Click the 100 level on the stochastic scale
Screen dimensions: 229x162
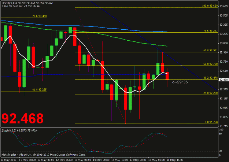tap(221, 130)
